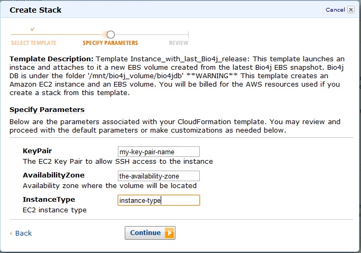Image resolution: width=361 pixels, height=253 pixels.
Task: Click the Cancel link in the header
Action: click(x=335, y=10)
